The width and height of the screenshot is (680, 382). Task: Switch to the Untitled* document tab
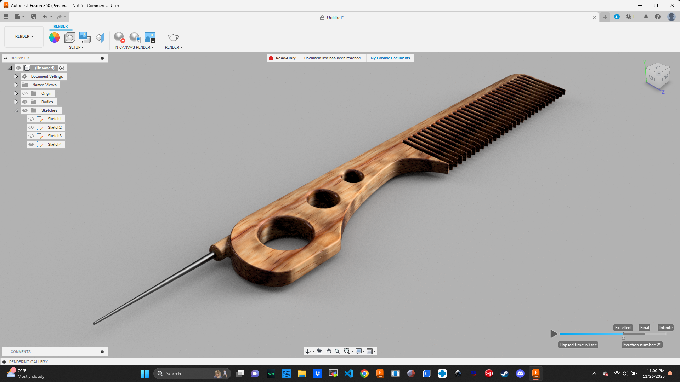point(332,17)
